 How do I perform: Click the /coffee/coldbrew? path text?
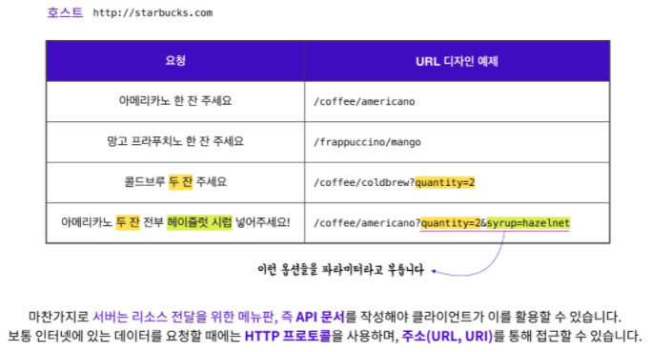click(364, 182)
